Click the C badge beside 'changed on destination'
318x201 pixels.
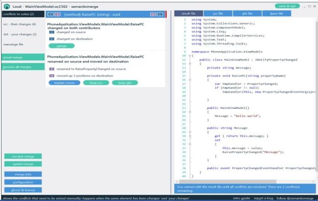tap(52, 39)
